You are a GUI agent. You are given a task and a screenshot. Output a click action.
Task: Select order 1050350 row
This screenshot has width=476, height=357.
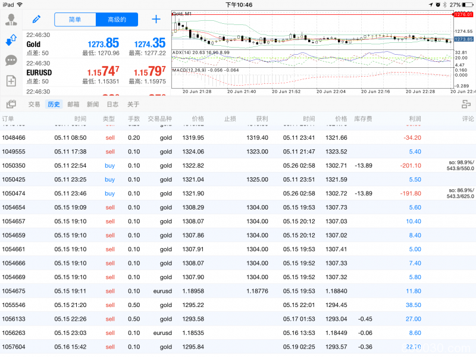(238, 165)
